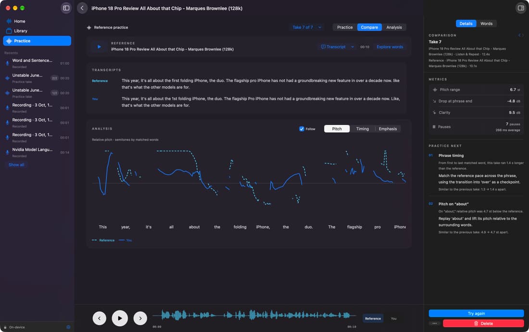Click the 2/2 take badge

click(54, 78)
